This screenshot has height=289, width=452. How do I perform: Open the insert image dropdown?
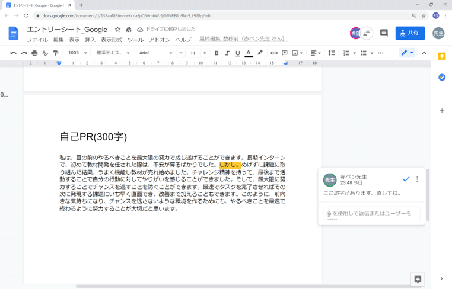click(x=297, y=53)
